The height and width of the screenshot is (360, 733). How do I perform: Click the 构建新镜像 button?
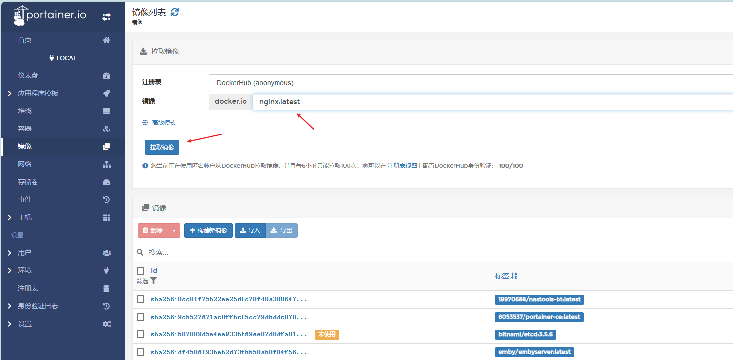[x=209, y=230]
